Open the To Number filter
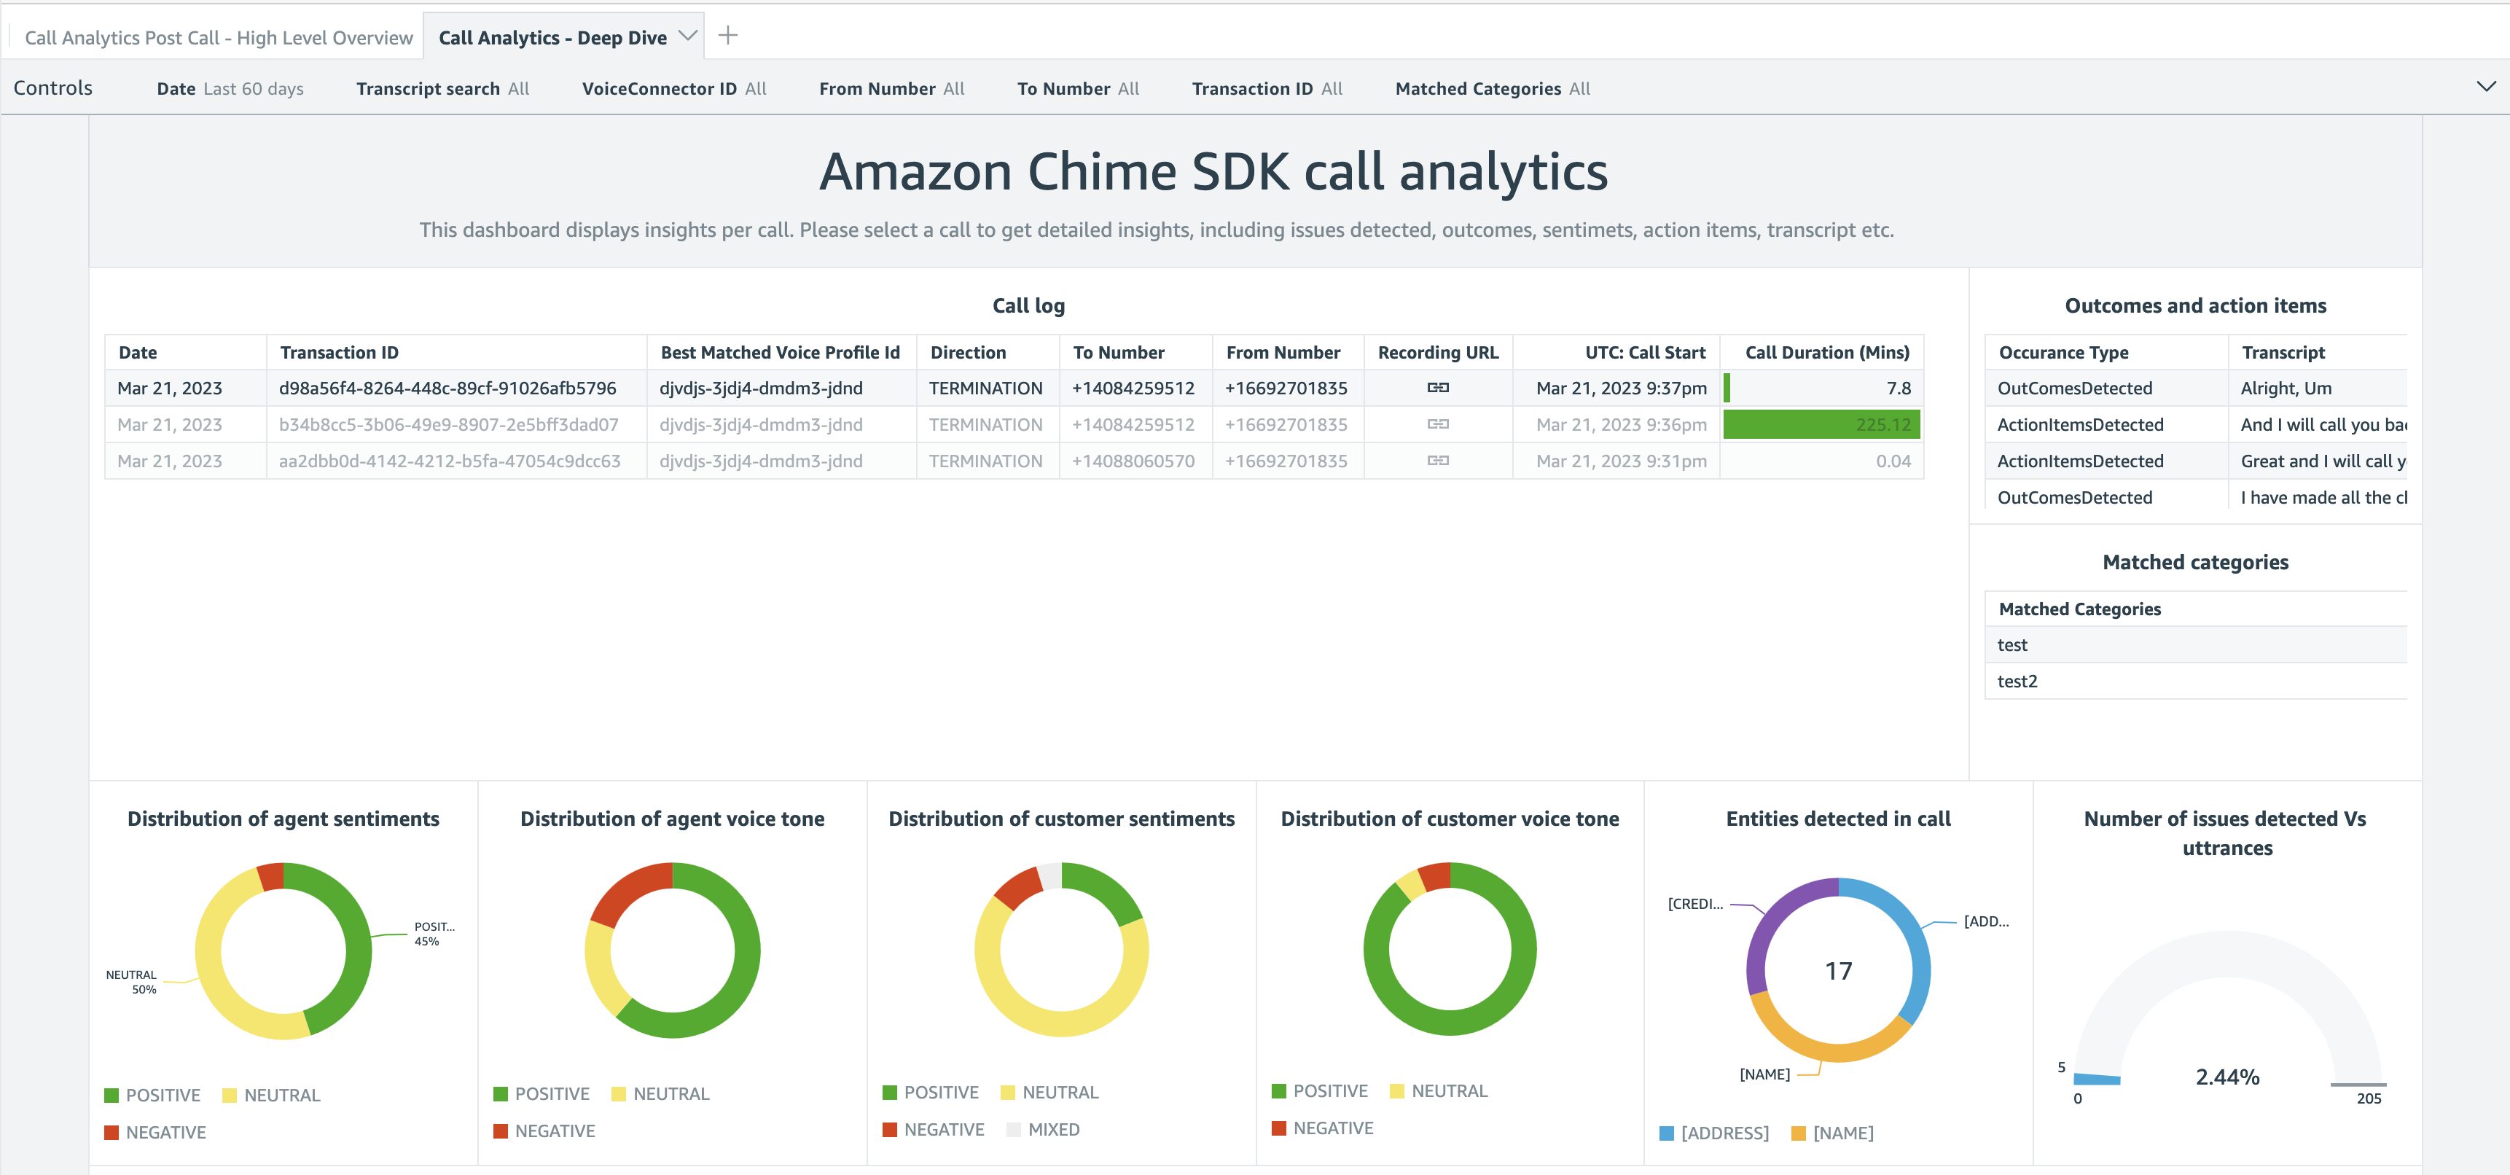Screen dimensions: 2510x1175 (1078, 87)
